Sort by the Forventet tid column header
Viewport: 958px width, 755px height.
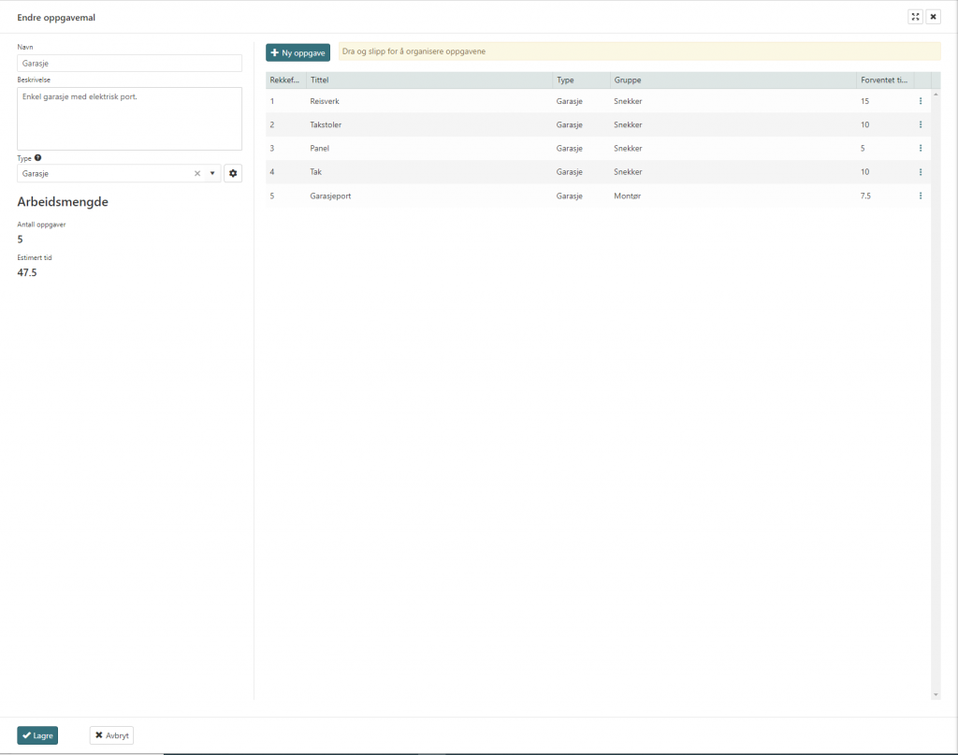pyautogui.click(x=884, y=80)
